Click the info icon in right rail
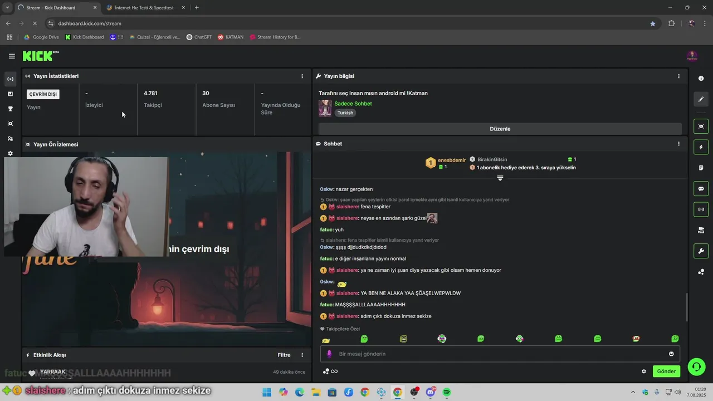 pyautogui.click(x=701, y=79)
